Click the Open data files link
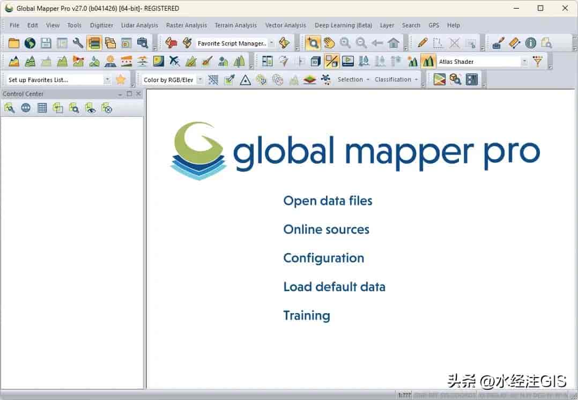This screenshot has height=400, width=578. tap(328, 201)
